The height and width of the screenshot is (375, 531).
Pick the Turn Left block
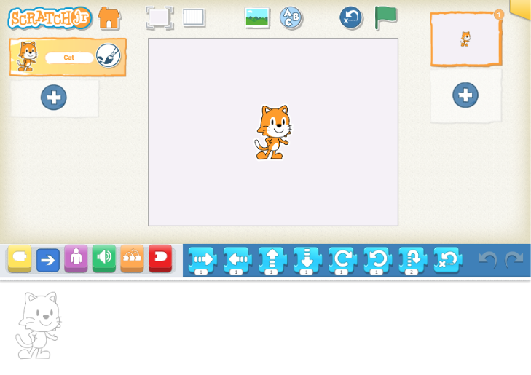[x=378, y=260]
